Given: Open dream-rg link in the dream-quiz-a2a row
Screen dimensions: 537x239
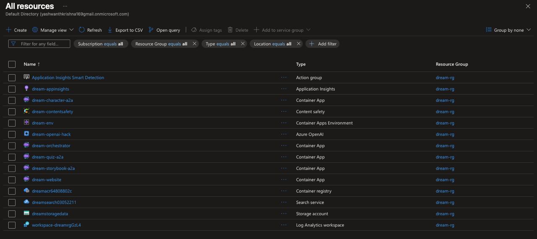Looking at the screenshot, I should pyautogui.click(x=445, y=157).
